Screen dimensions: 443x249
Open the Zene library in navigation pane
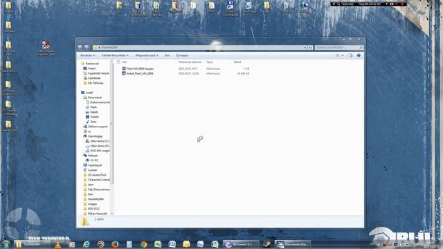(x=91, y=122)
